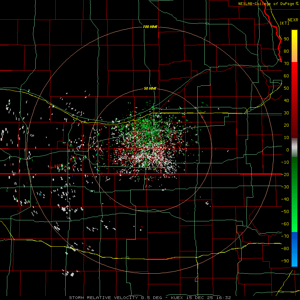This screenshot has height=300, width=300.
Task: Click the Storm Relative Velocity caption at bottom
Action: click(150, 298)
